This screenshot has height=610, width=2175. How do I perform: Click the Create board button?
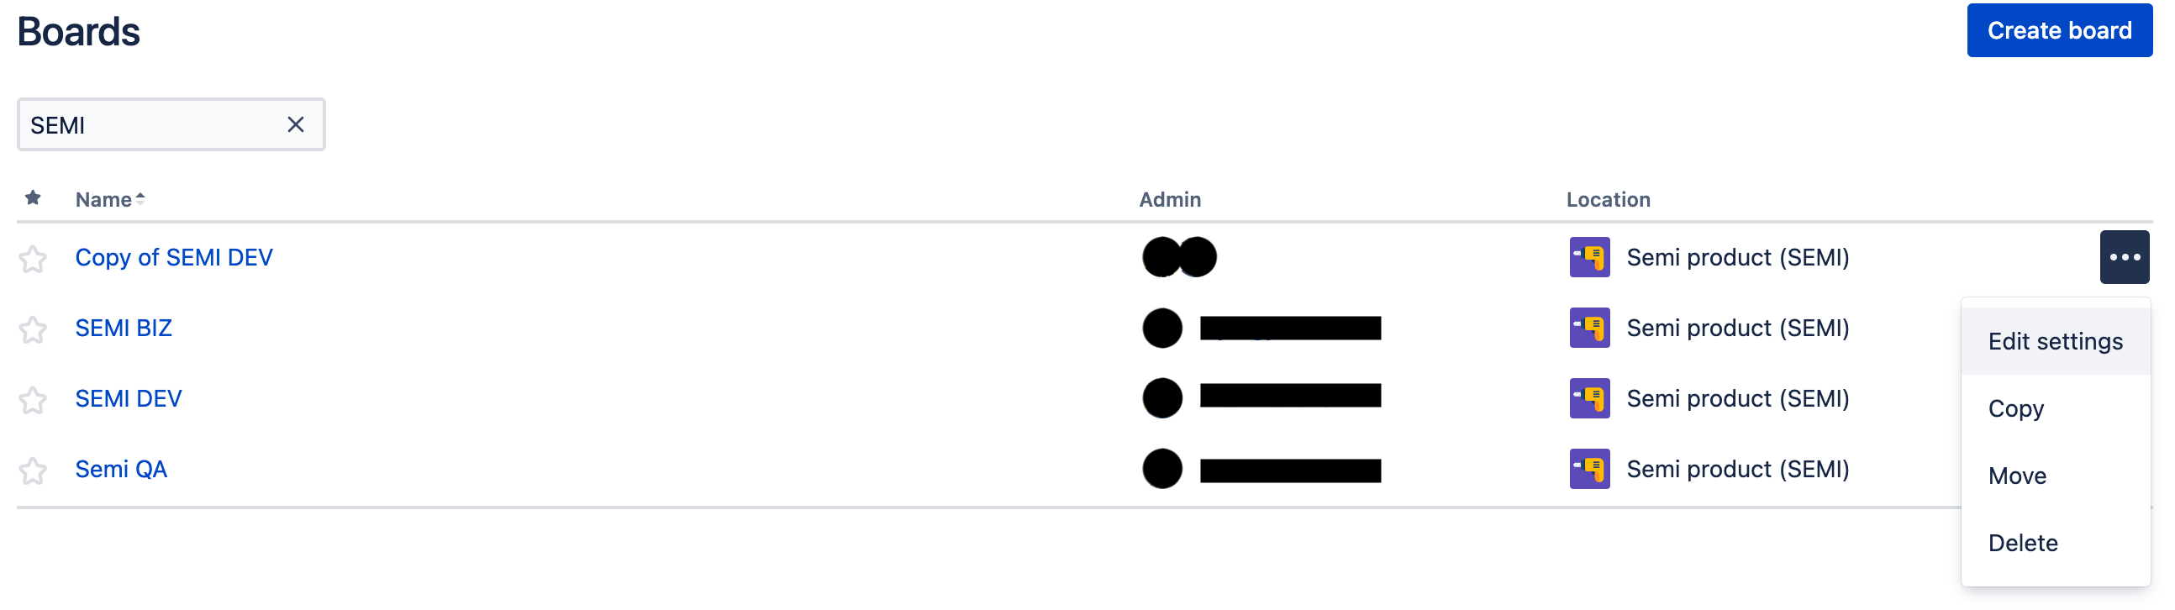point(2059,29)
